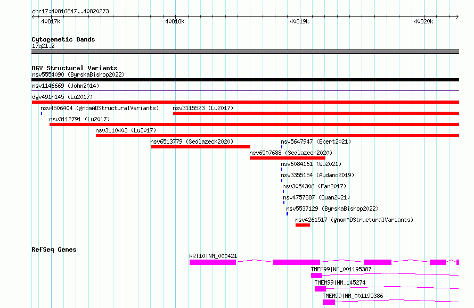Screen dimensions: 474x308
Task: Open the nsv5537129 (ByrskaBishop2022) label
Action: [332, 209]
